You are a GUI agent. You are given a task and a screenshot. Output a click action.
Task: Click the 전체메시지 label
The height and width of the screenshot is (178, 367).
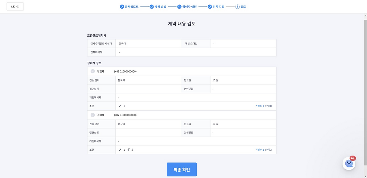coord(96,52)
